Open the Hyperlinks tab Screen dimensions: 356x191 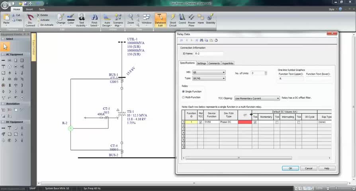coord(228,63)
